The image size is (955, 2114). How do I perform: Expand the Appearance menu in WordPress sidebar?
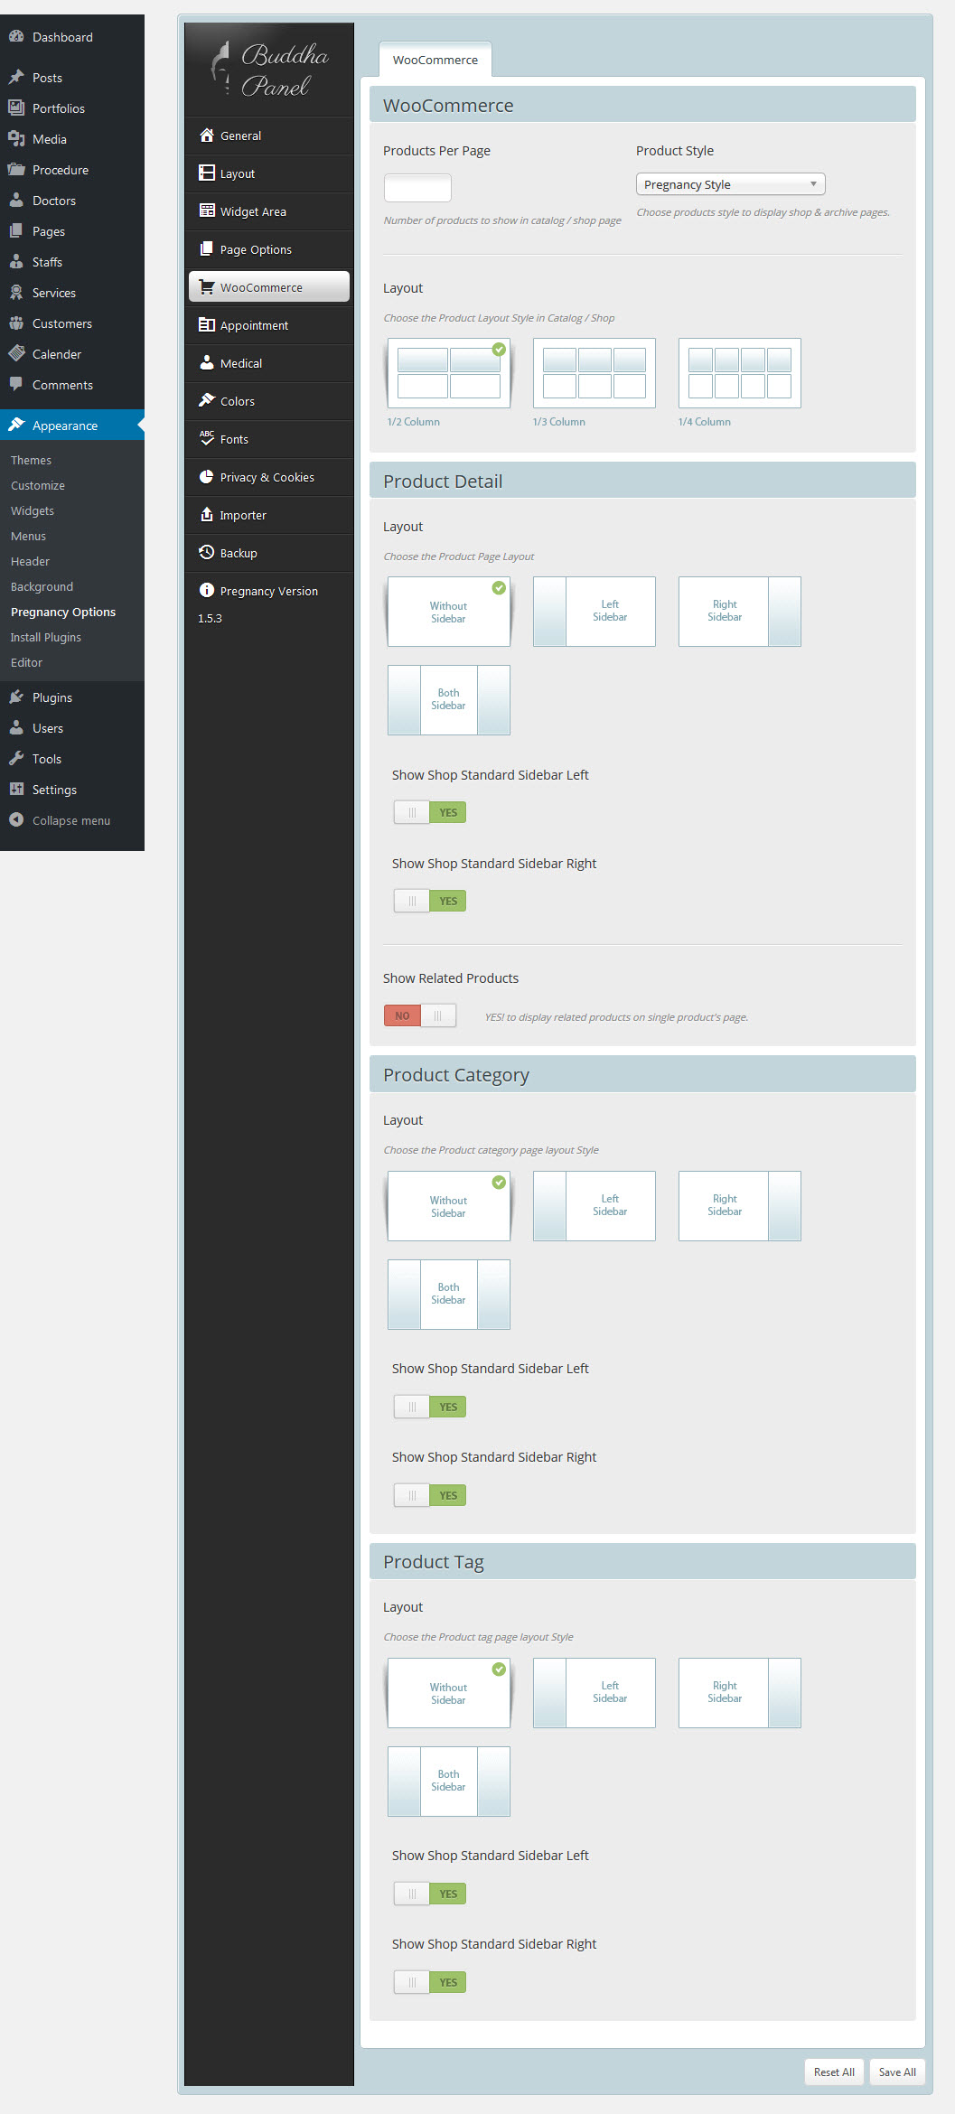click(x=65, y=426)
